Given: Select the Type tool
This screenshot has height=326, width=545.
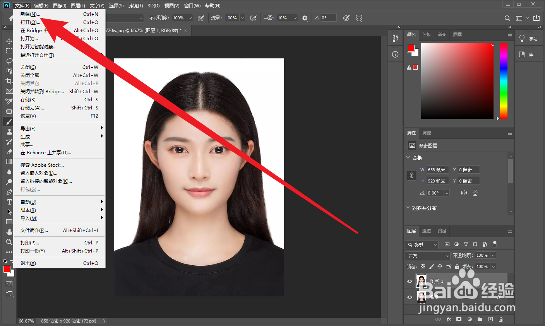Looking at the screenshot, I should (x=9, y=202).
